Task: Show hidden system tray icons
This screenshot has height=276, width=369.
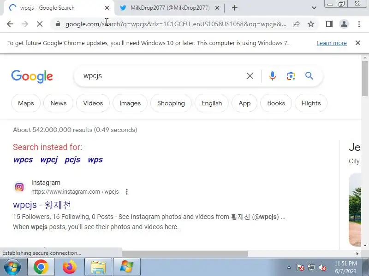Action: 289,267
